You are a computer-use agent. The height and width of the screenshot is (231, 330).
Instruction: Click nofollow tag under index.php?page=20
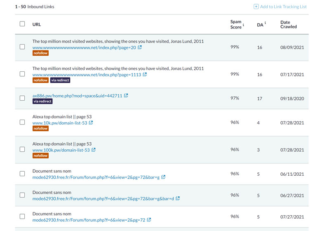(40, 53)
